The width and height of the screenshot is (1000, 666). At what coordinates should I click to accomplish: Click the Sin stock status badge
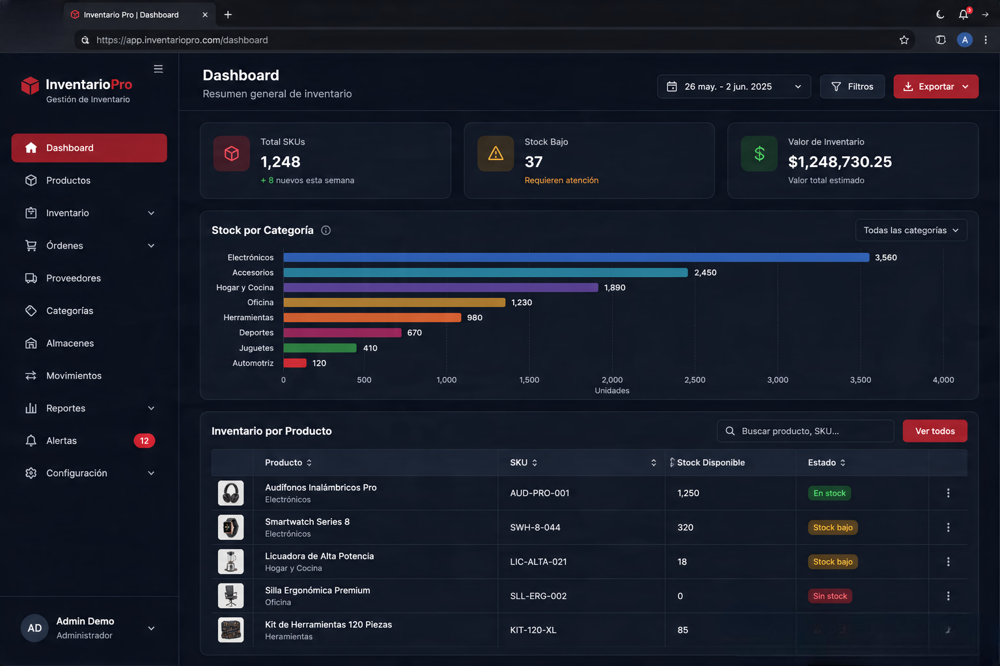point(830,596)
